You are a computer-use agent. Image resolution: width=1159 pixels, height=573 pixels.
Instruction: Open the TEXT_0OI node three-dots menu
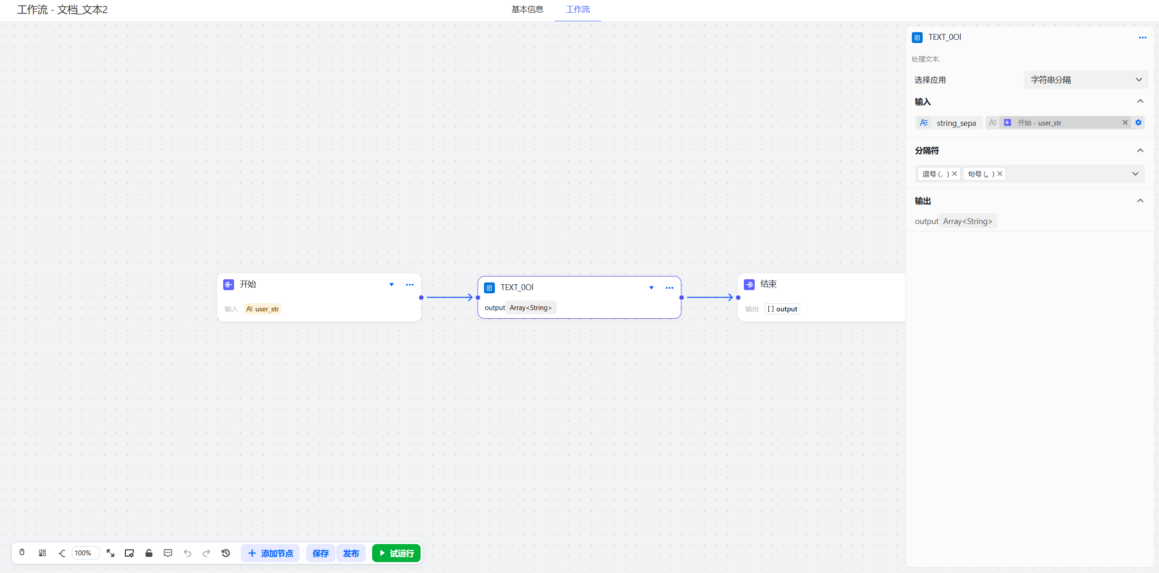(669, 288)
